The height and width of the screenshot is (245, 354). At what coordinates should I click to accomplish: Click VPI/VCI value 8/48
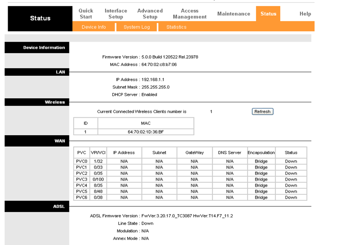[x=98, y=191]
